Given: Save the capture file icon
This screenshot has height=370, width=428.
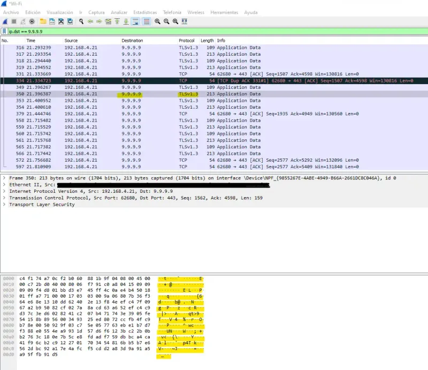Looking at the screenshot, I should click(x=52, y=21).
